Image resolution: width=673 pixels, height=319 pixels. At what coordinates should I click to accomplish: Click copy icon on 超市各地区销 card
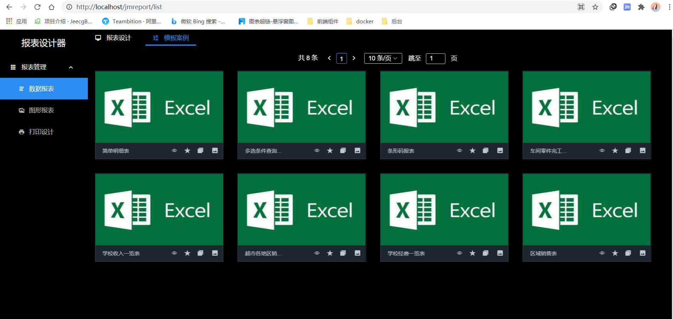(x=343, y=253)
